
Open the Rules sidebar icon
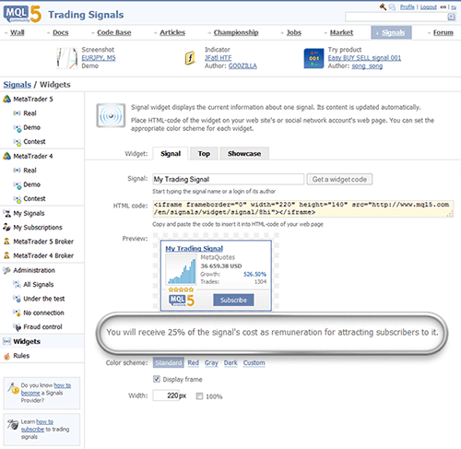(6, 356)
